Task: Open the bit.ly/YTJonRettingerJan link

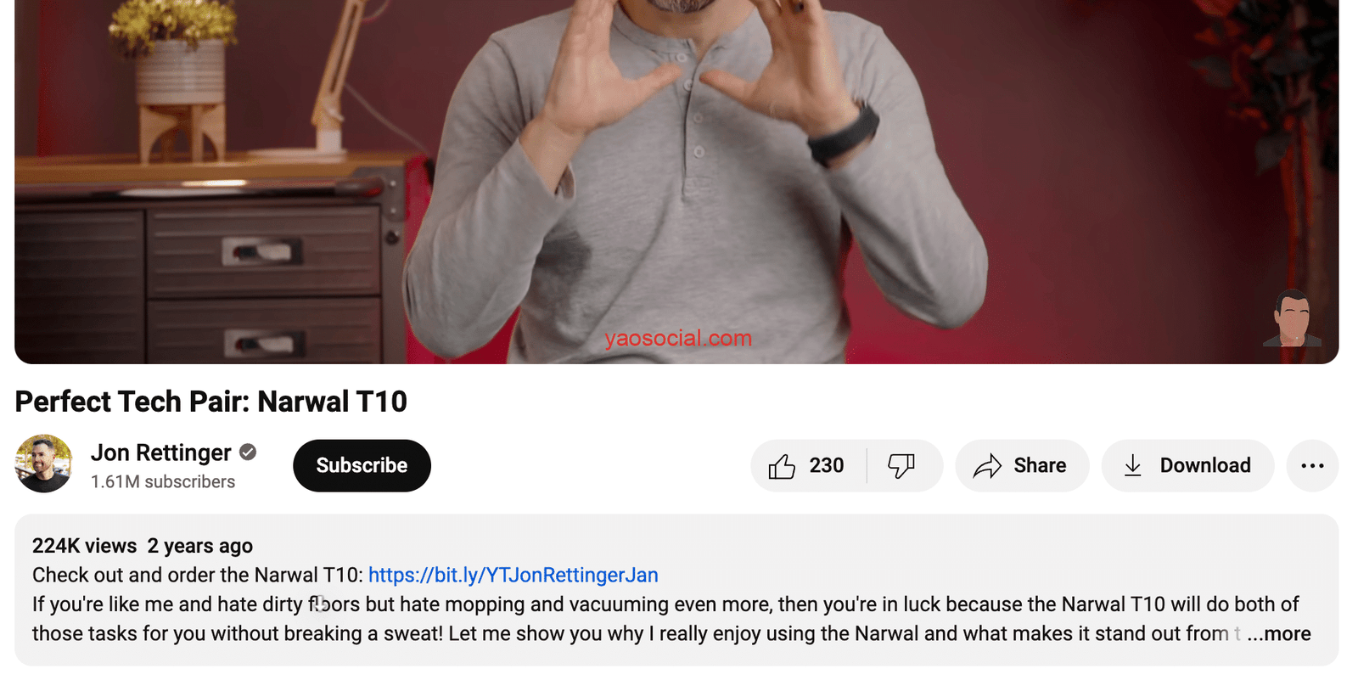Action: 513,576
